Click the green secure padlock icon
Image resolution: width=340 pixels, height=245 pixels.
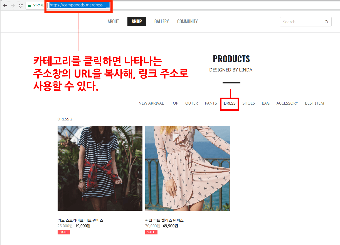click(x=29, y=5)
